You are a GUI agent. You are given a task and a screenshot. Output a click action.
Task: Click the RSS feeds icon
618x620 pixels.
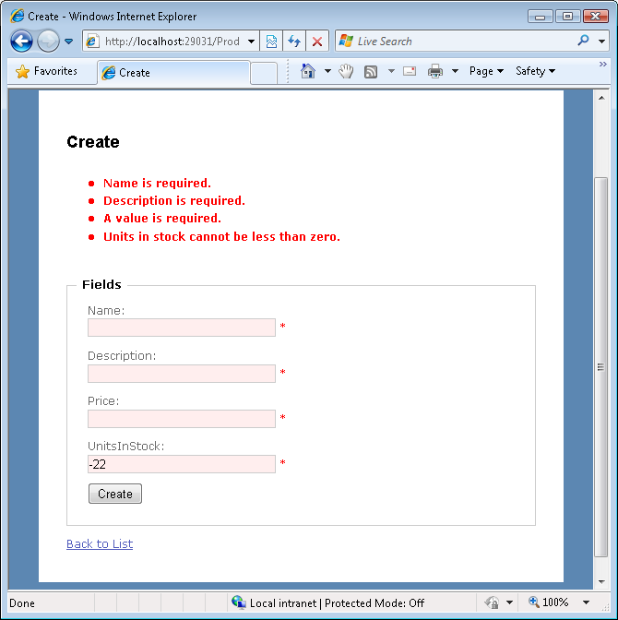click(x=371, y=72)
